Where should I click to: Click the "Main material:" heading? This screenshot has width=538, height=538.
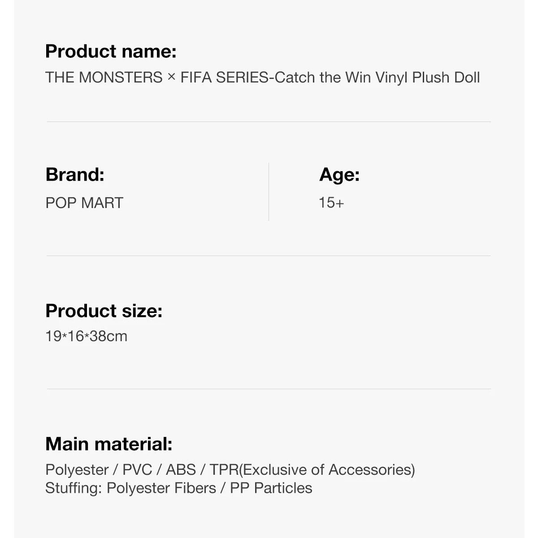coord(108,444)
